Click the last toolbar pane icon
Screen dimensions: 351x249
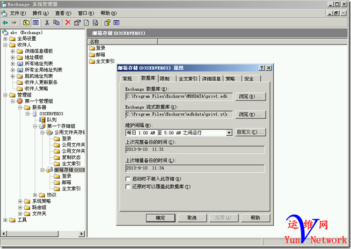point(116,23)
